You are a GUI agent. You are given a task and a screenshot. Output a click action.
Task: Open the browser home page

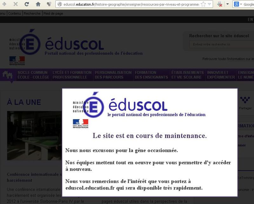[x=38, y=4]
